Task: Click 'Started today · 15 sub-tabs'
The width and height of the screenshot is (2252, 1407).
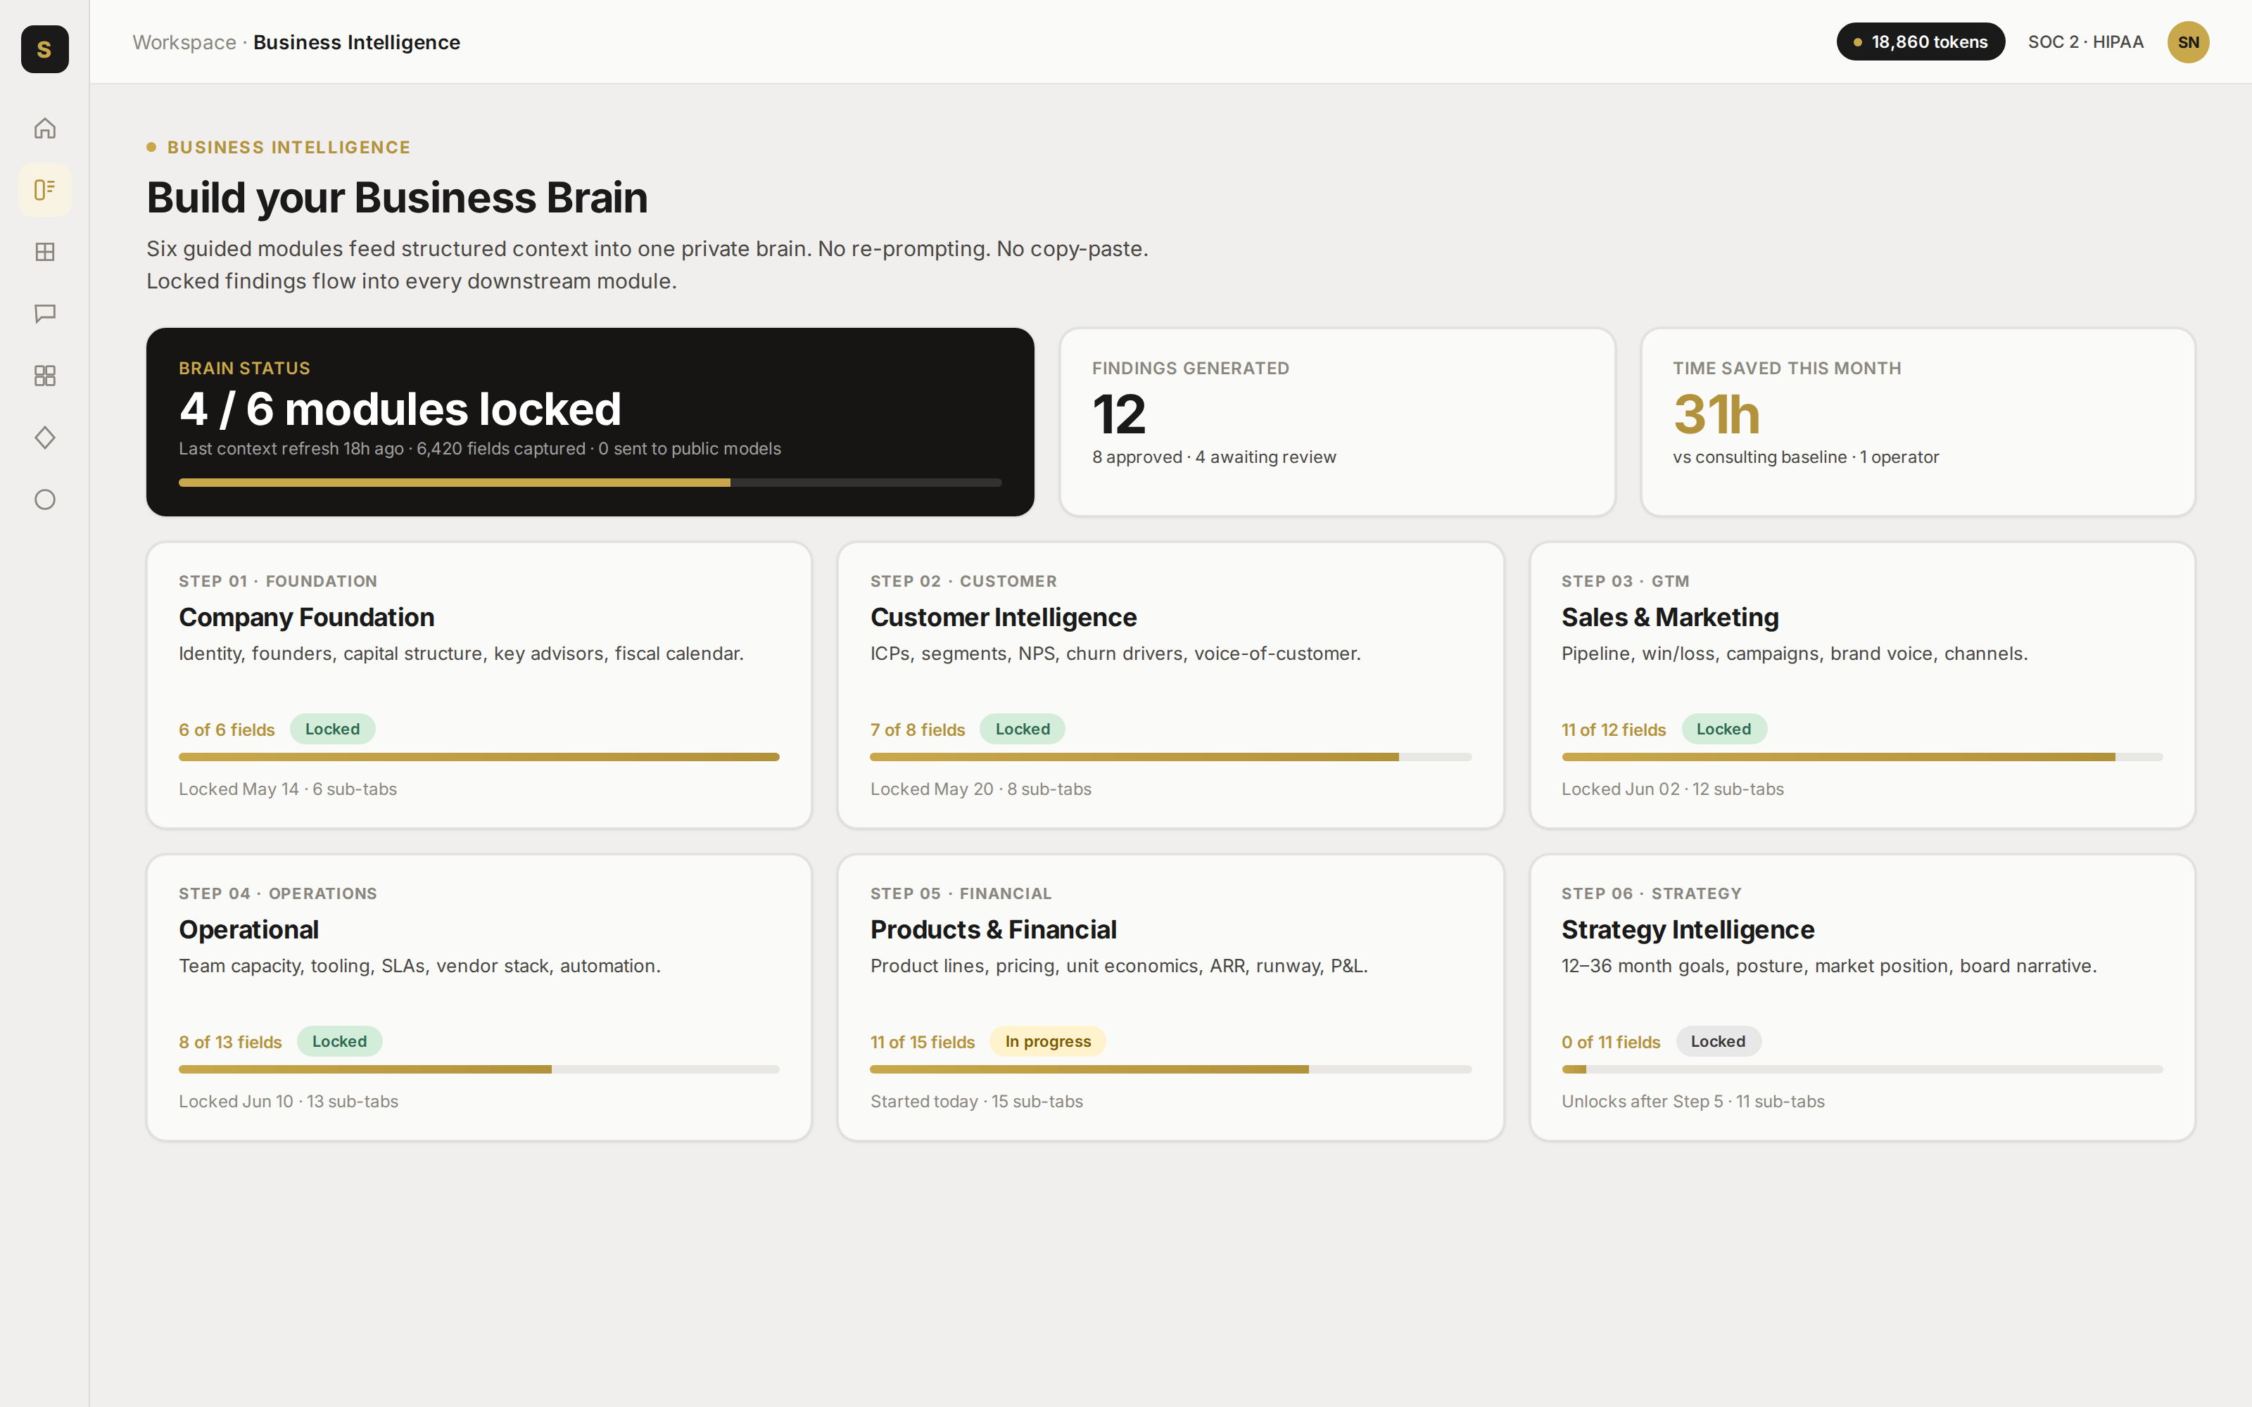Action: pyautogui.click(x=976, y=1101)
